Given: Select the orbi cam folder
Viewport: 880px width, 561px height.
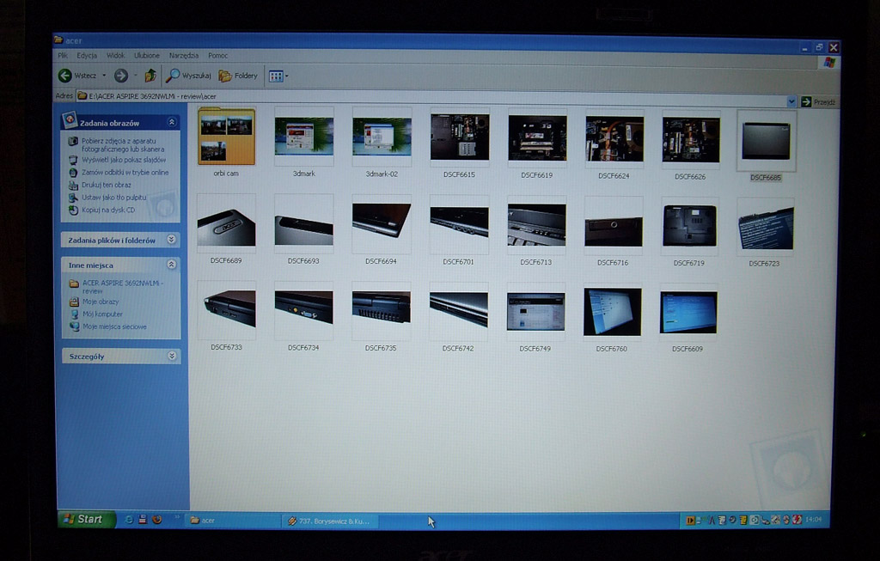Looking at the screenshot, I should pos(226,137).
